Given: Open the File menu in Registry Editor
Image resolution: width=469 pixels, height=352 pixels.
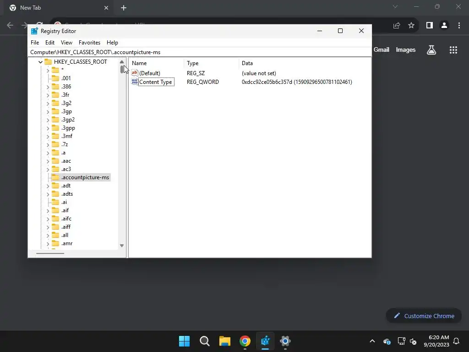Looking at the screenshot, I should [x=35, y=43].
